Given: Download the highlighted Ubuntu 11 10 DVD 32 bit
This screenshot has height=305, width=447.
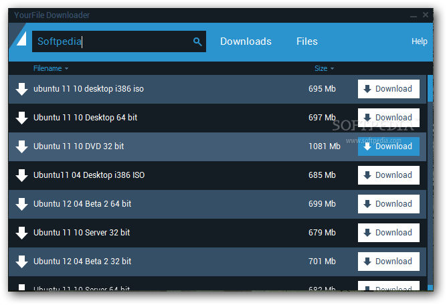Looking at the screenshot, I should point(389,146).
